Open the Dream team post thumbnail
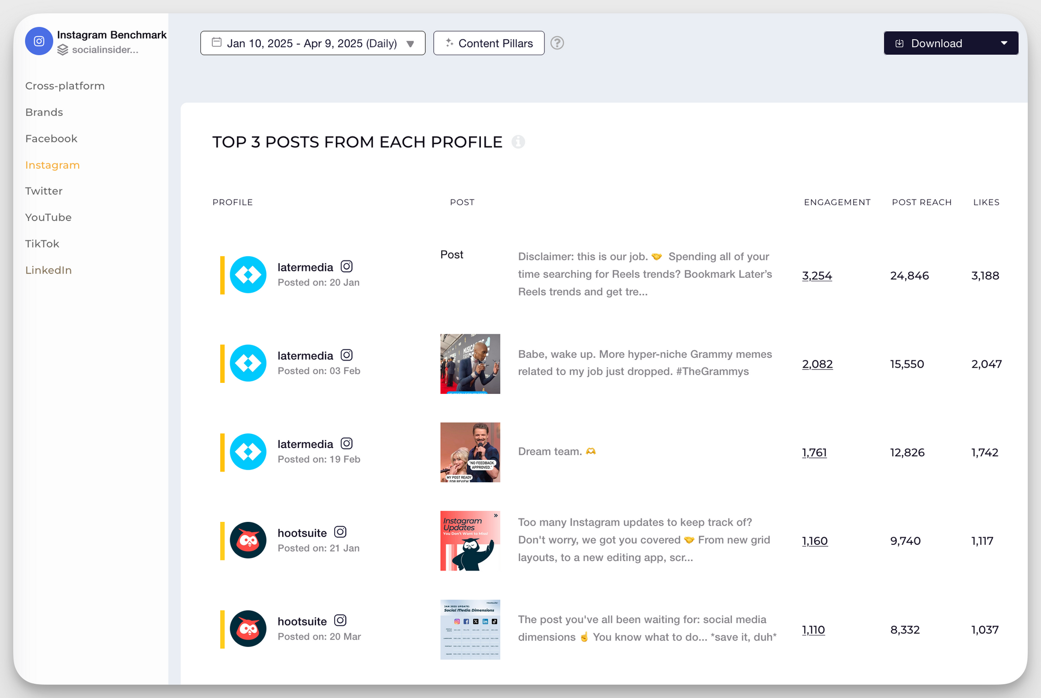 click(470, 452)
